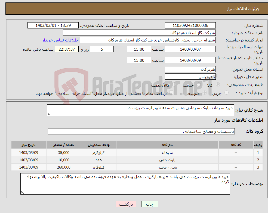This screenshot has width=268, height=213.
Task: Click the request creator field شهرام حاجی نمکی
Action: 148,40
